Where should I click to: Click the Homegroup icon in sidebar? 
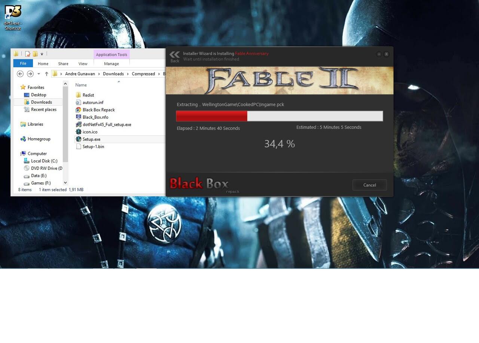(x=23, y=139)
